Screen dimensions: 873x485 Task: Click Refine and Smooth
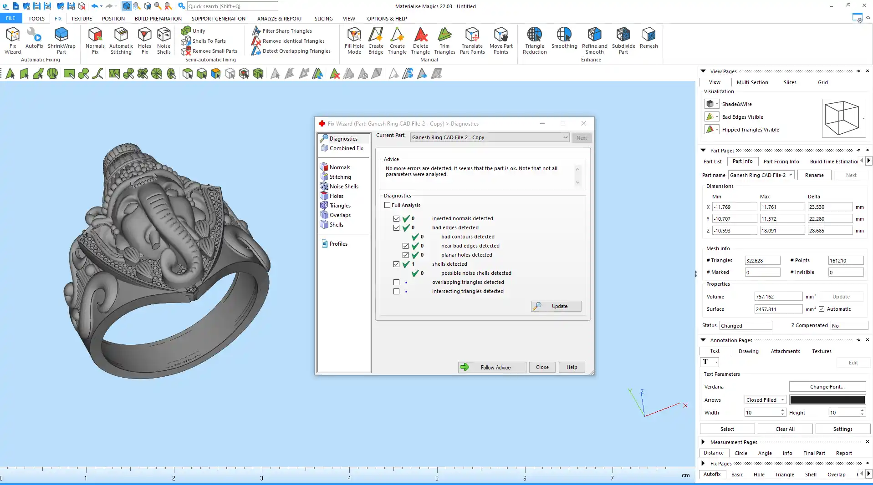[x=594, y=40]
